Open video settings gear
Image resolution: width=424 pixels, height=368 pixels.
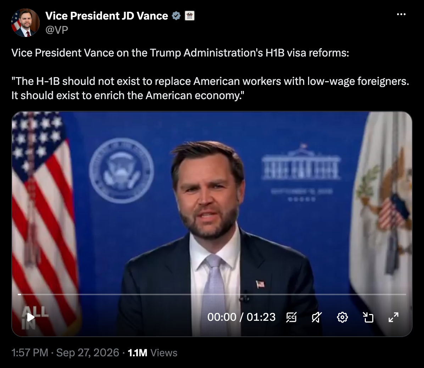point(342,317)
